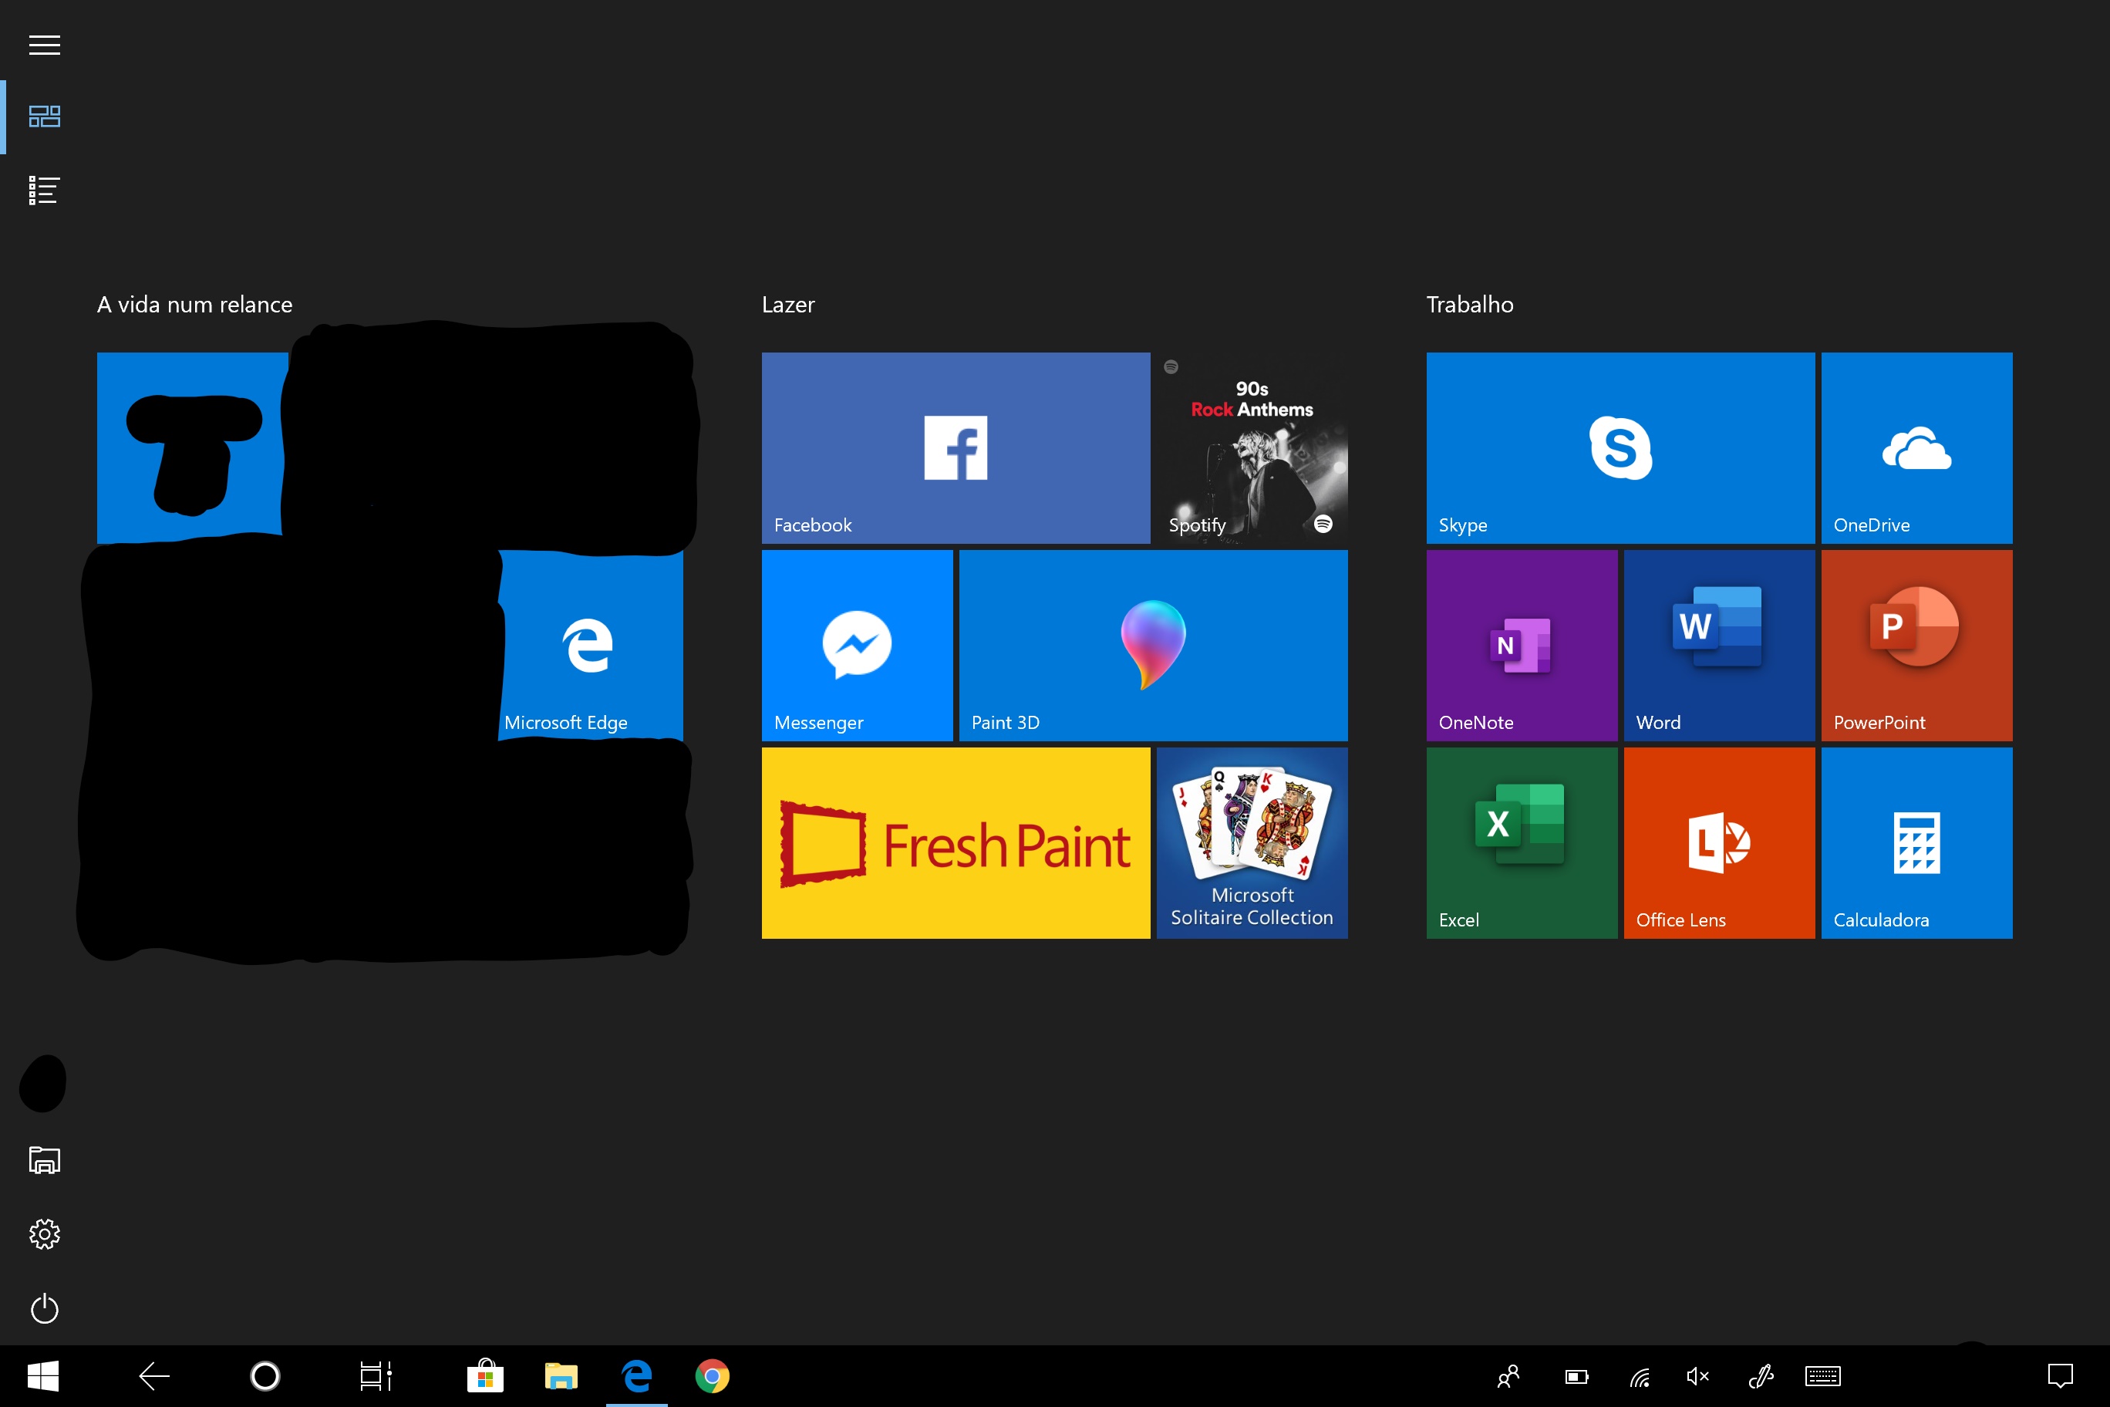The width and height of the screenshot is (2110, 1407).
Task: Open Cortana circle on the taskbar
Action: (265, 1375)
